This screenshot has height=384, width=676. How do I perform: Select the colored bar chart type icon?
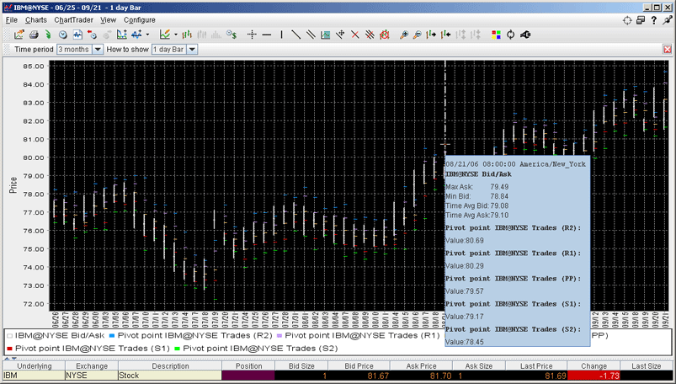click(187, 35)
